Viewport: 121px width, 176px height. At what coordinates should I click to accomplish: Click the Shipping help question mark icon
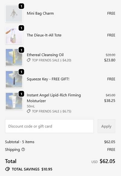(x=23, y=149)
